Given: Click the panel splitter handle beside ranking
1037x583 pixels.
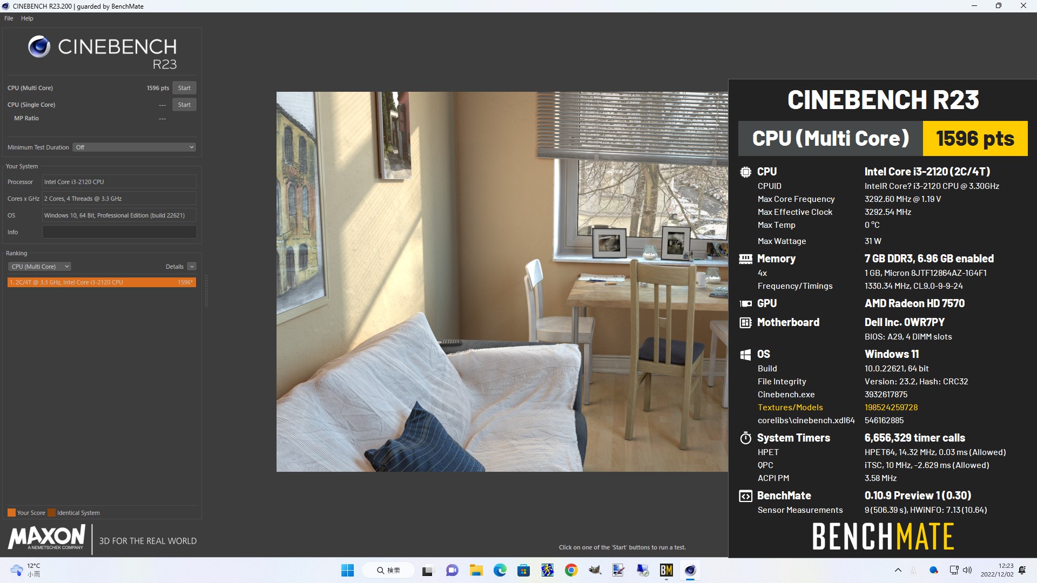Looking at the screenshot, I should (x=206, y=290).
